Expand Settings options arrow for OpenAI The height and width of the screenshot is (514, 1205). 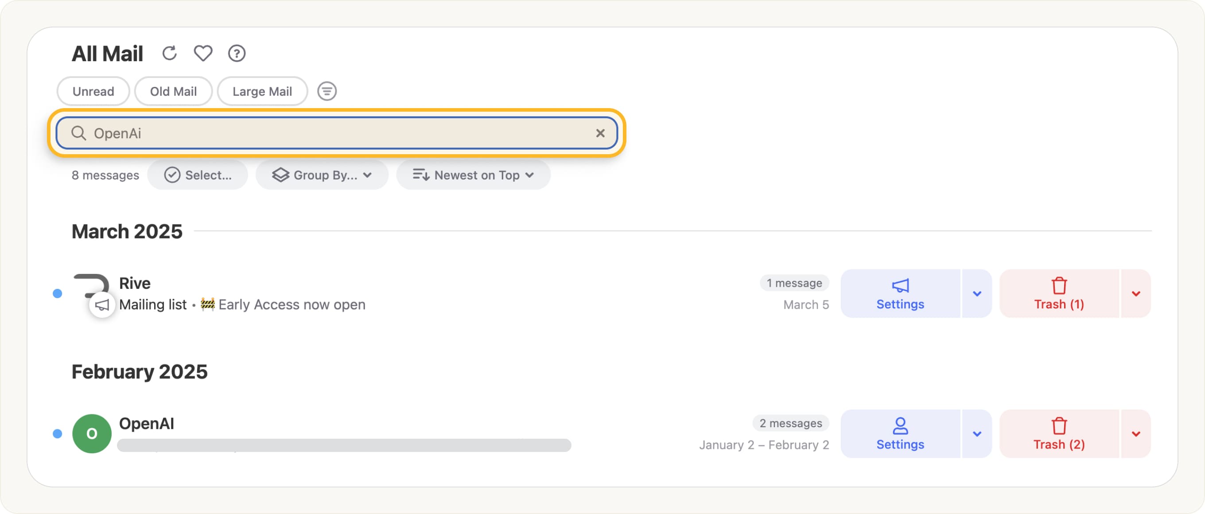coord(977,434)
